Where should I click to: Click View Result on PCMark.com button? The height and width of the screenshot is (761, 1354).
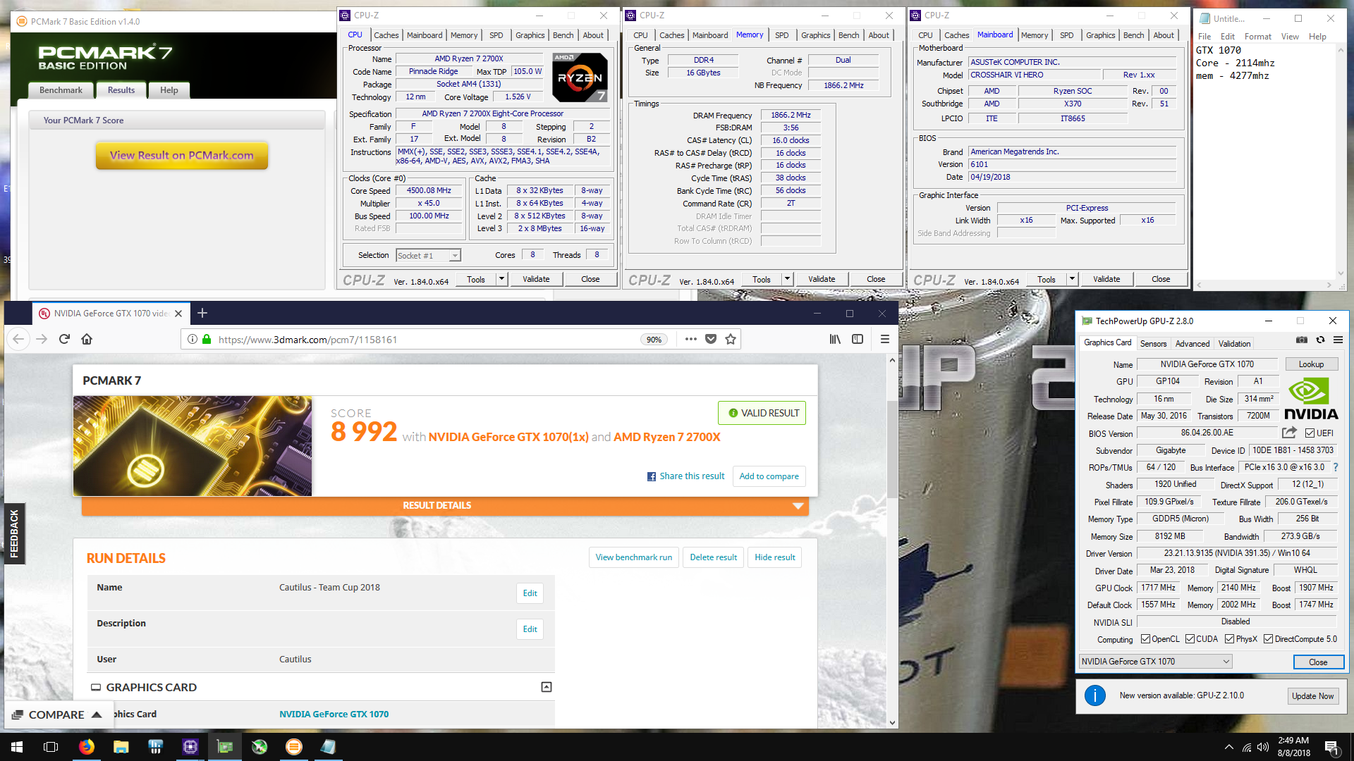click(182, 155)
